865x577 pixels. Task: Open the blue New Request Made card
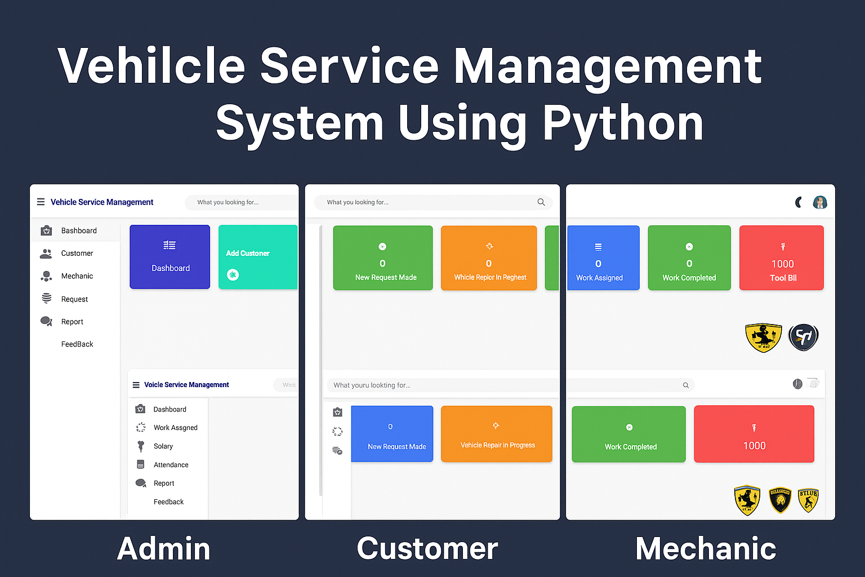click(x=392, y=434)
